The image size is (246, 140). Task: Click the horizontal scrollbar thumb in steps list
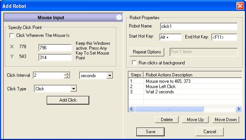(x=169, y=109)
